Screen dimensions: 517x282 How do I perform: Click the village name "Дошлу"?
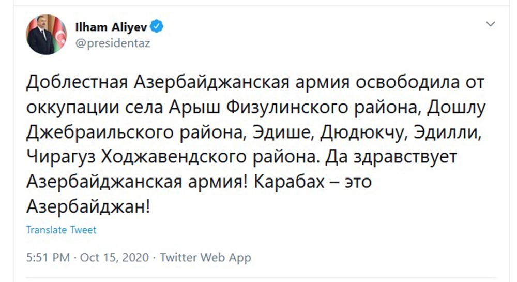point(461,108)
